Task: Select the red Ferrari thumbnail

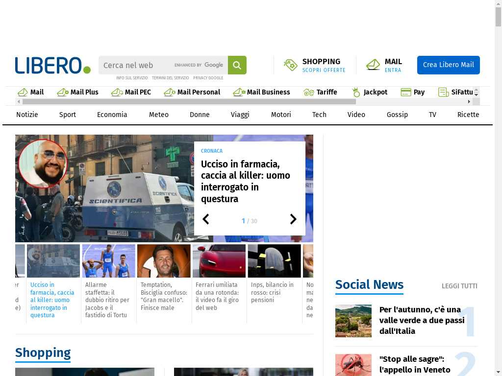Action: (219, 261)
